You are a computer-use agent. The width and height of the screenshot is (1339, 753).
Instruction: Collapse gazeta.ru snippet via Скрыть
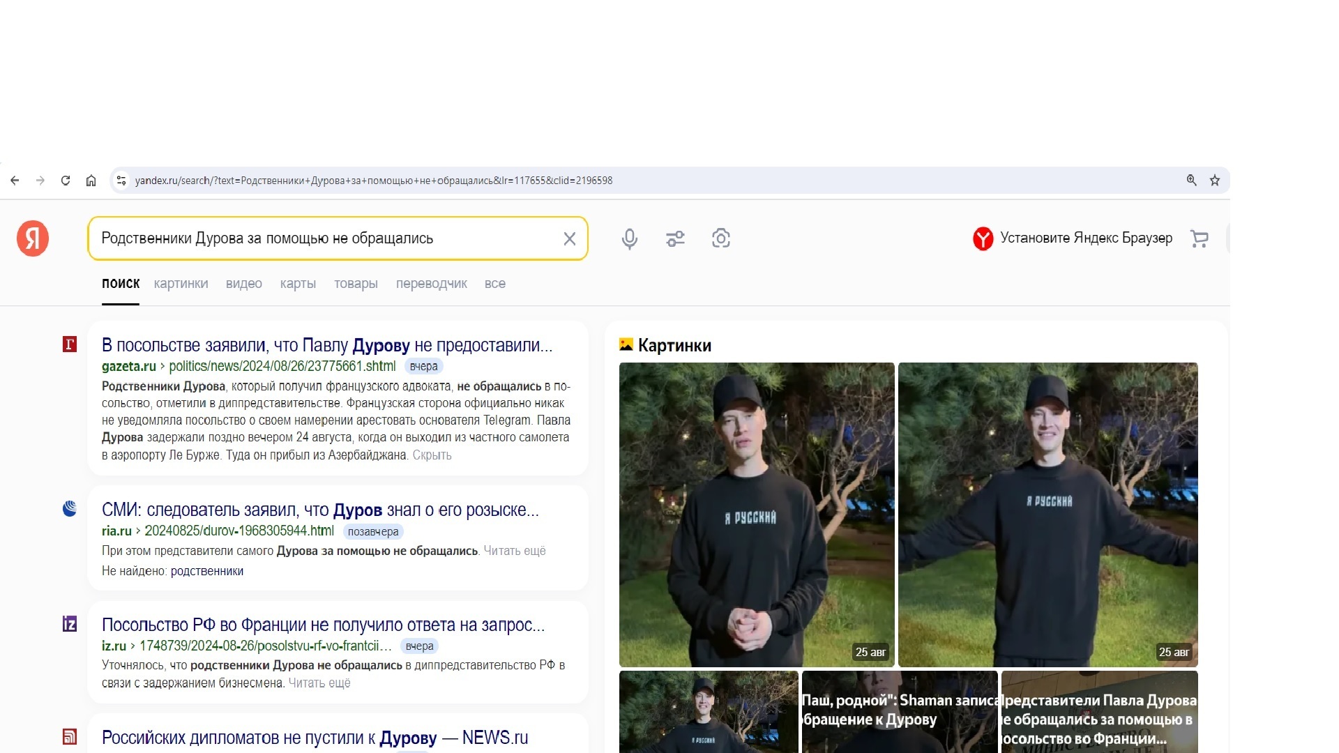point(432,455)
